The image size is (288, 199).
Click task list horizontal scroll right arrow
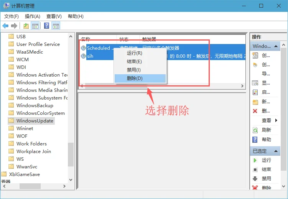pos(242,86)
